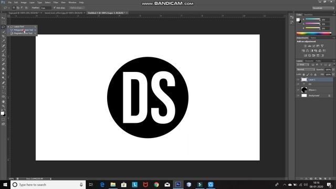
Task: Hide the Background layer
Action: tap(298, 96)
